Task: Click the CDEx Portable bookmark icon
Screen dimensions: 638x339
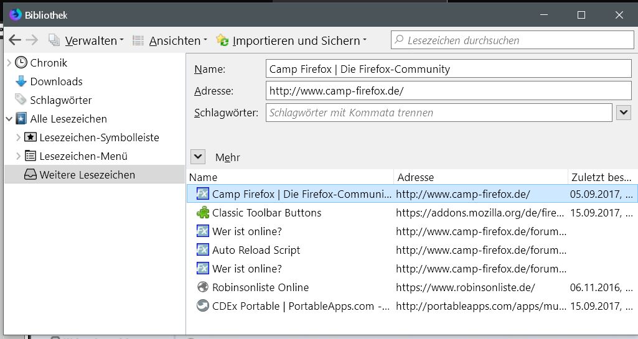Action: point(203,306)
